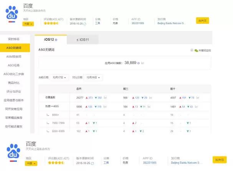Click the APP ID 382201985 link at bottom

[x=149, y=163]
